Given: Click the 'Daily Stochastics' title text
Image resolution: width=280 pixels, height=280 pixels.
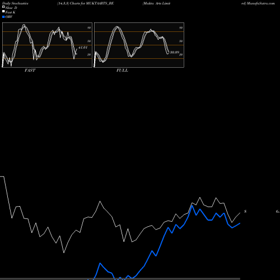Looking at the screenshot, I should pos(15,3).
